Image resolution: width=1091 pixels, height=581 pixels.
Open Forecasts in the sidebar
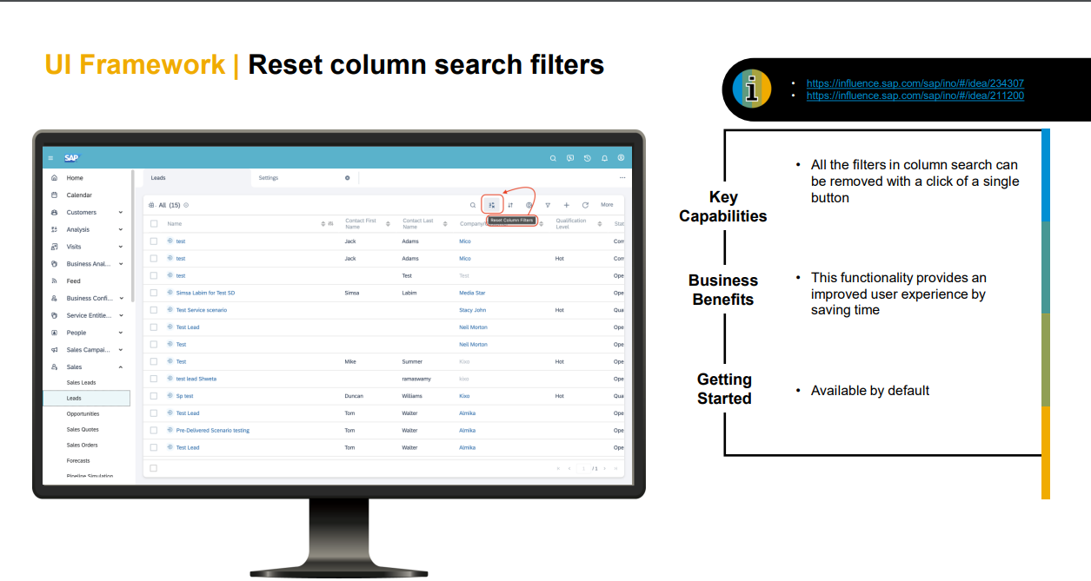click(x=78, y=461)
